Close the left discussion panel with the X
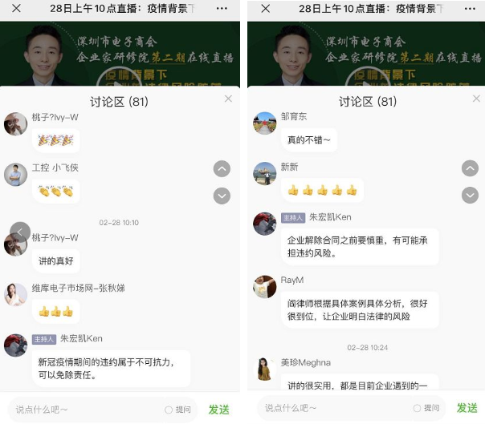This screenshot has height=424, width=485. (x=228, y=99)
